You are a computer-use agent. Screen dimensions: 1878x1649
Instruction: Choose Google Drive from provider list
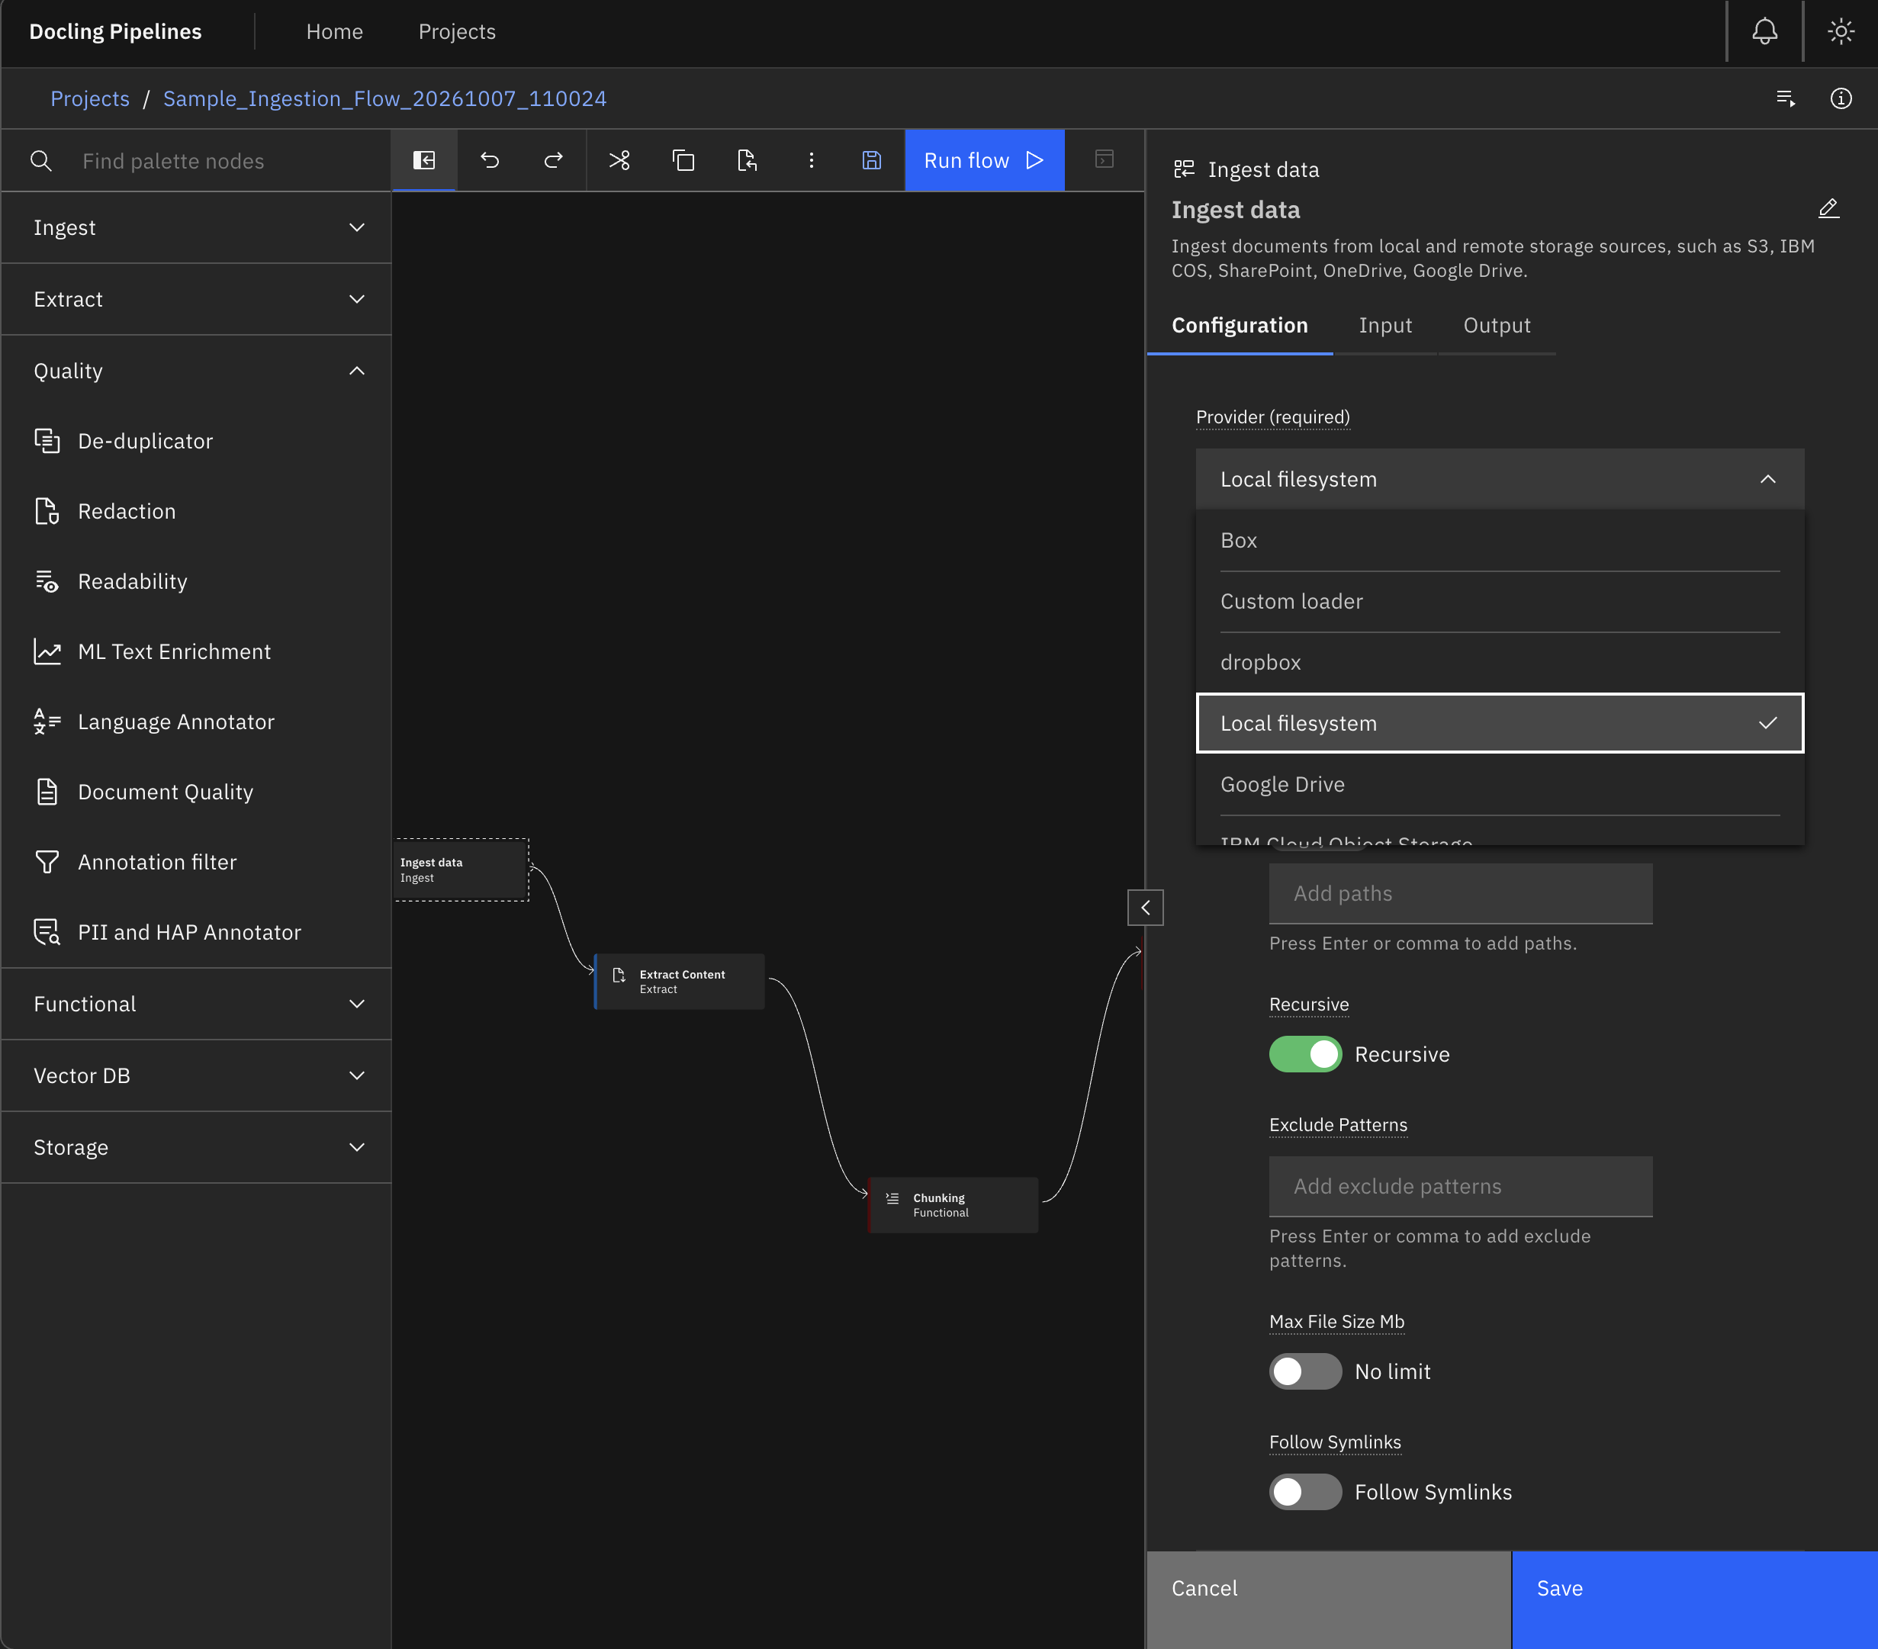(1500, 785)
